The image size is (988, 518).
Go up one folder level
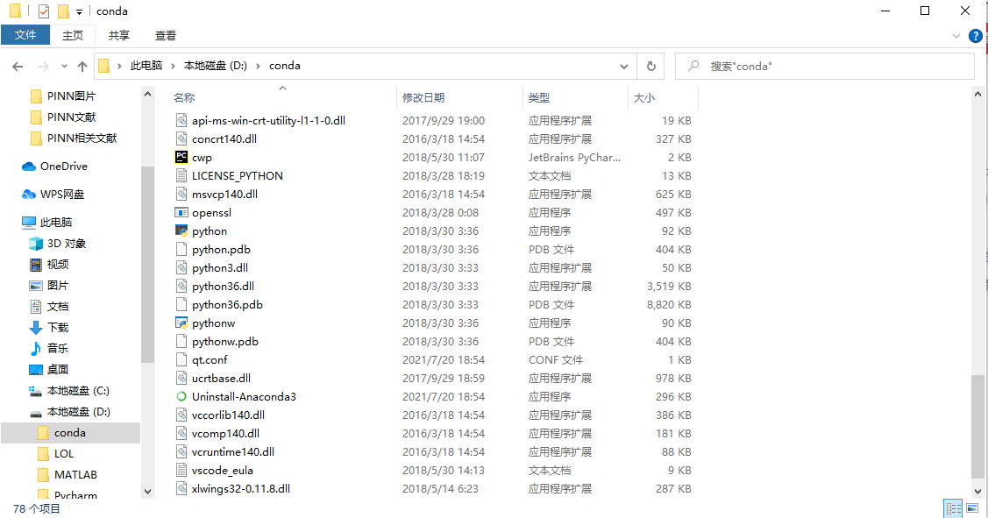point(82,66)
